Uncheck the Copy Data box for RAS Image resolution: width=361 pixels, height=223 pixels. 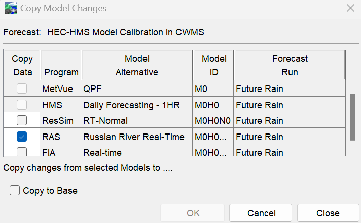[x=22, y=137]
